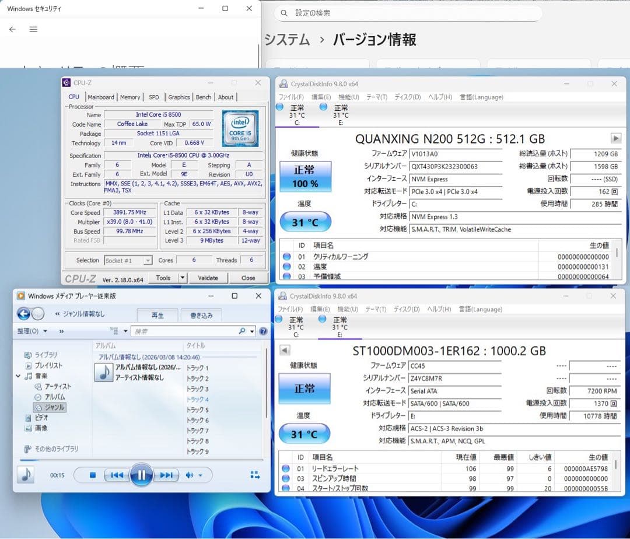Click SMART row 02 温度 status icon

[x=286, y=267]
